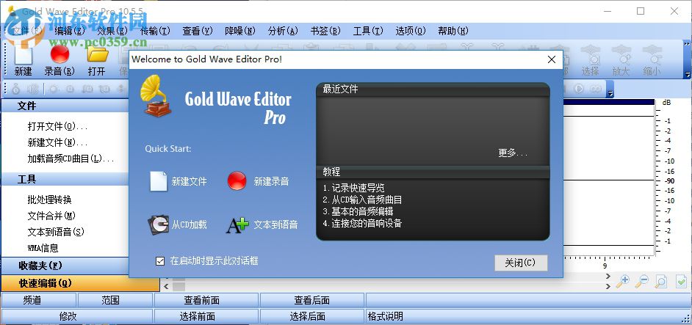Click the zoom-in magnifier below the waveform

coord(622,281)
